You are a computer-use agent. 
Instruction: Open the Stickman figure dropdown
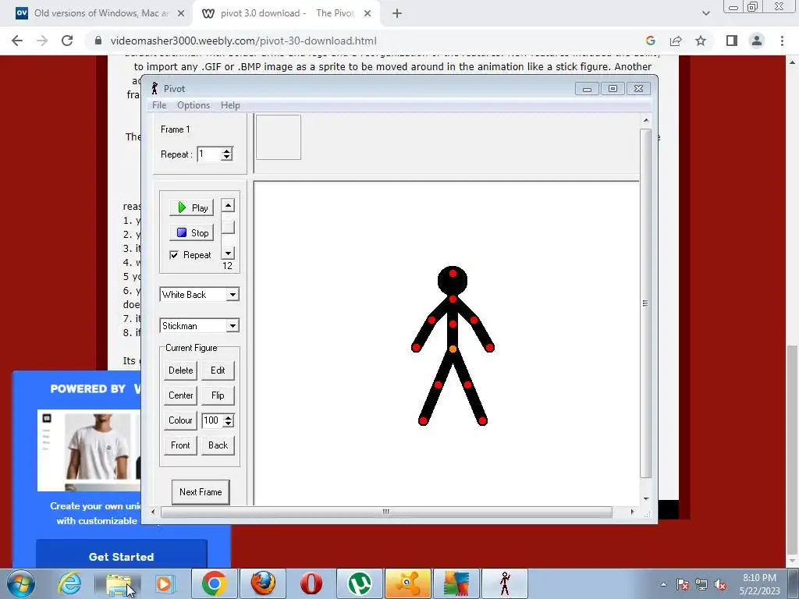[233, 326]
